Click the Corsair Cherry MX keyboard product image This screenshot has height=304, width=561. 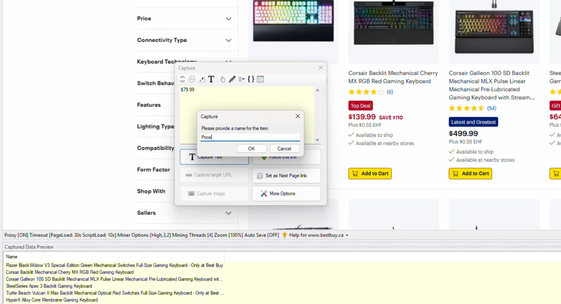click(x=393, y=22)
